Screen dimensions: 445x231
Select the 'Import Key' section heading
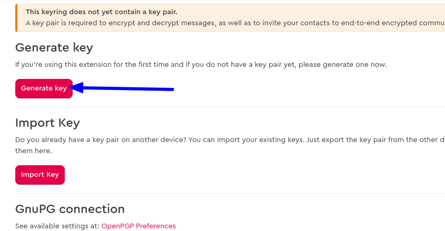(47, 123)
